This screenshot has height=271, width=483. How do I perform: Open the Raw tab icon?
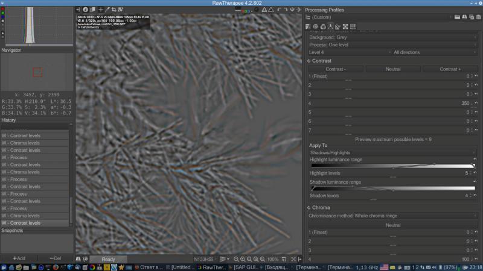345,26
